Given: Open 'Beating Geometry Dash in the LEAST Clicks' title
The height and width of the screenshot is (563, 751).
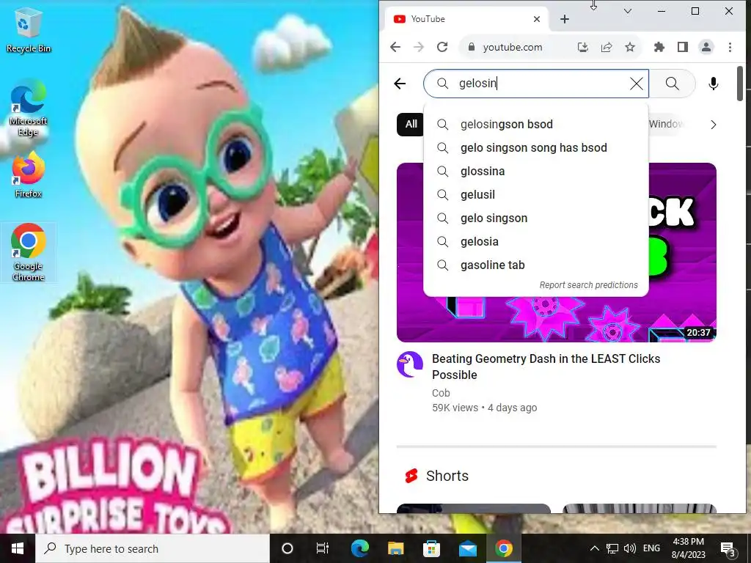Looking at the screenshot, I should click(x=546, y=367).
